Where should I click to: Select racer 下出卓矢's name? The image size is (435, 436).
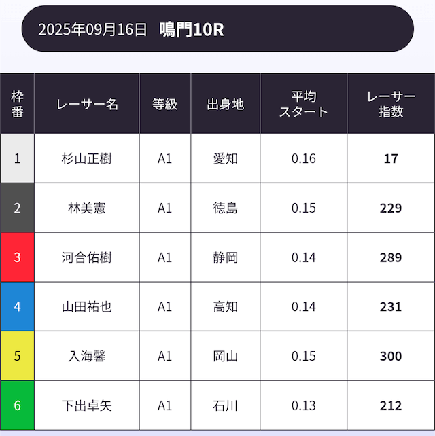click(87, 406)
